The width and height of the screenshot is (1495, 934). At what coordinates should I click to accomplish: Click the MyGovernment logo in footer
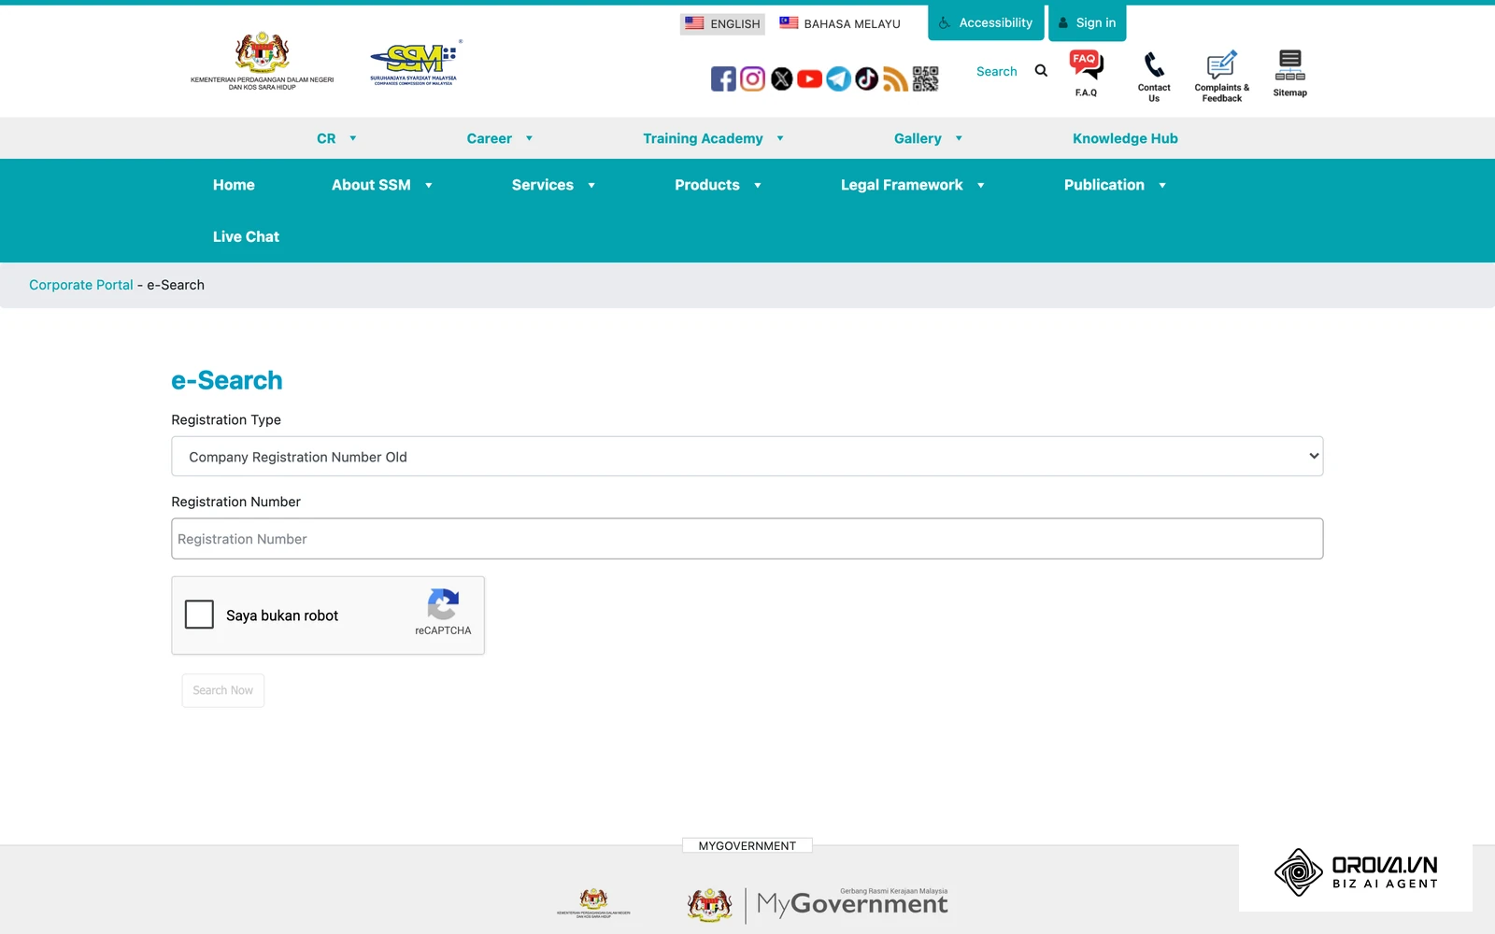tap(818, 904)
